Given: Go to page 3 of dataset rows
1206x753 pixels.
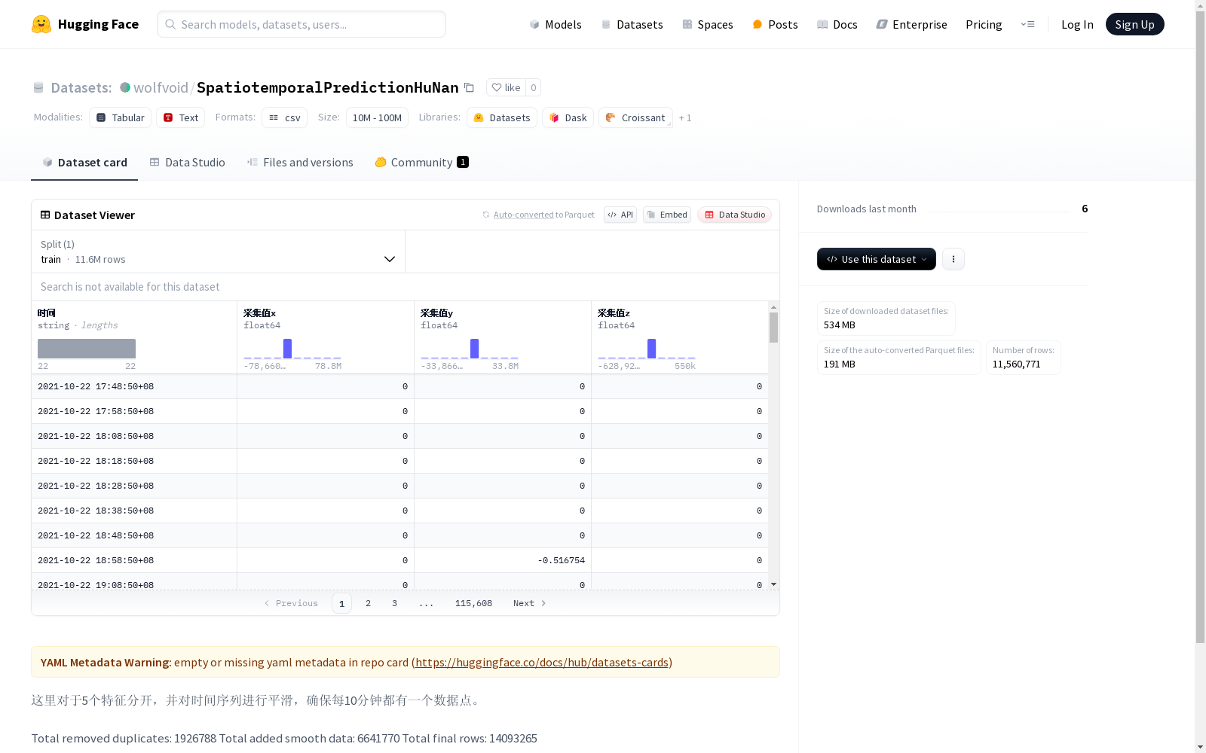Looking at the screenshot, I should 394,603.
